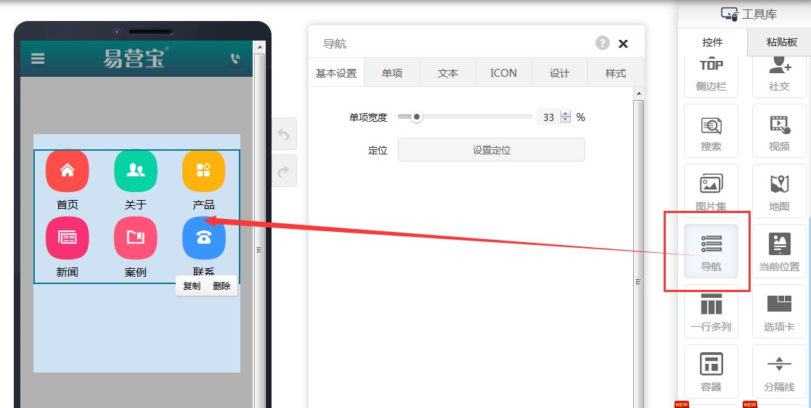Click 删除 to delete the navigation
The height and width of the screenshot is (408, 811).
point(221,286)
